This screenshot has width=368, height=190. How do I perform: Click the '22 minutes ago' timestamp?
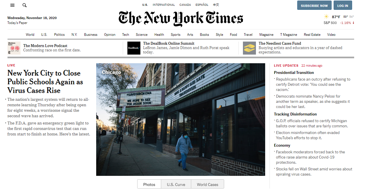tap(312, 66)
